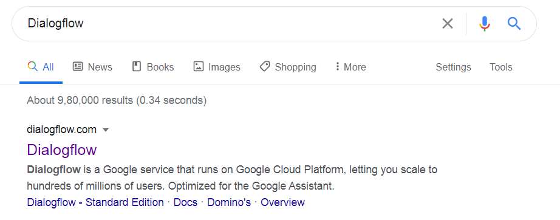
Task: Open the Overview sitelink
Action: click(282, 202)
